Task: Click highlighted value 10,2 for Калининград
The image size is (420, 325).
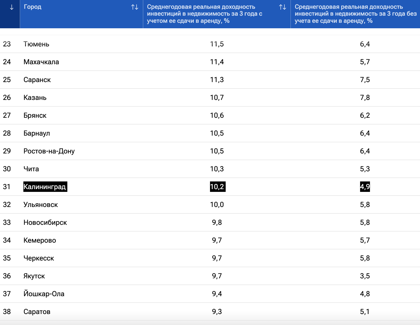Action: [218, 187]
